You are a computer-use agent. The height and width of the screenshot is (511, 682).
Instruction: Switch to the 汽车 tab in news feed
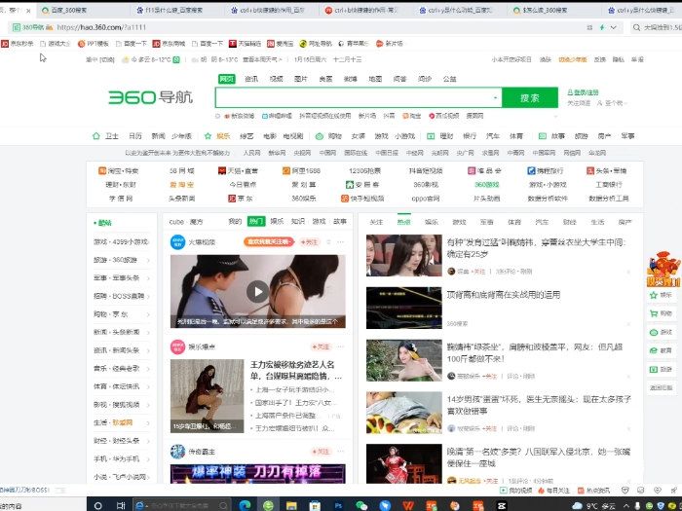pyautogui.click(x=542, y=222)
